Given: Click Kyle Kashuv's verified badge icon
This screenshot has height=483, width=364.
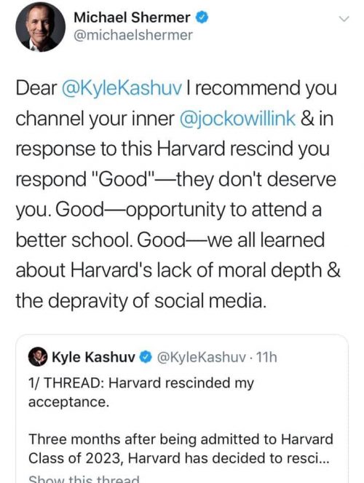Looking at the screenshot, I should pos(146,357).
